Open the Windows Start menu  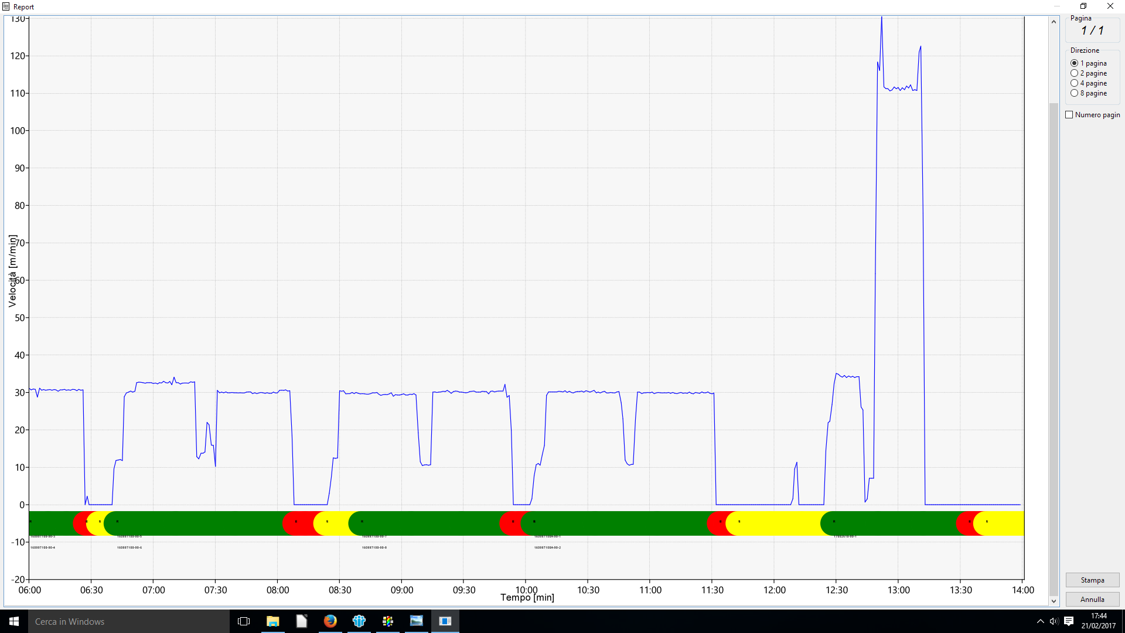click(x=14, y=621)
